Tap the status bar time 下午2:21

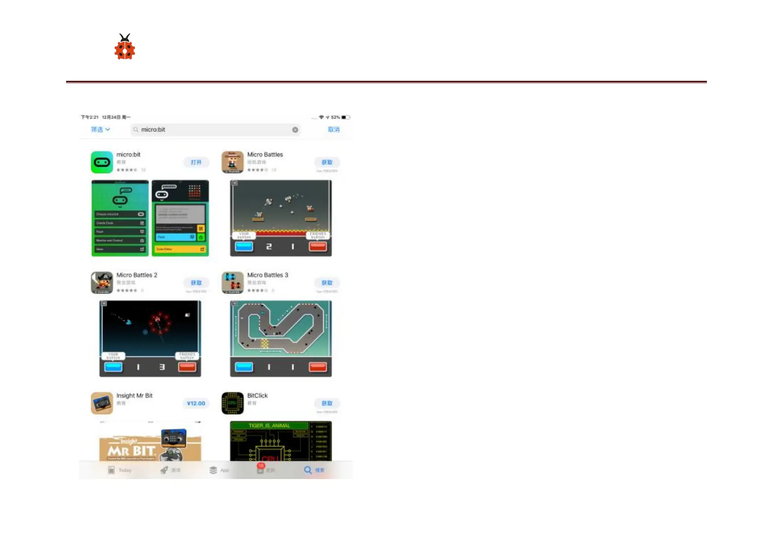[90, 118]
